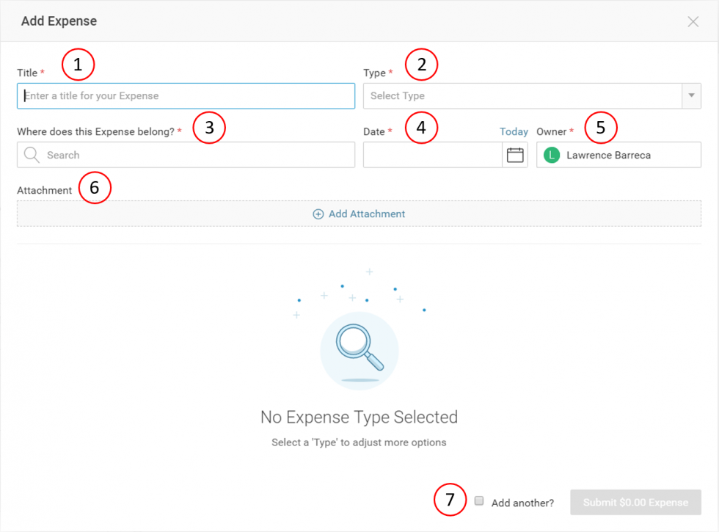The image size is (719, 532).
Task: Click the Type field's dropdown arrow icon
Action: click(x=691, y=96)
